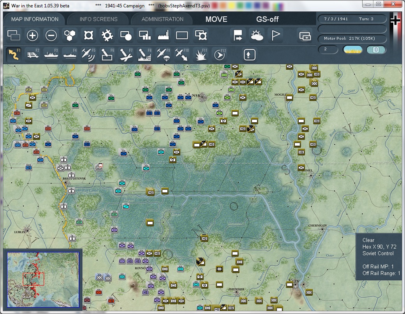Screen dimensions: 405x314
Task: Click the GS-off ground support label
Action: tap(267, 19)
